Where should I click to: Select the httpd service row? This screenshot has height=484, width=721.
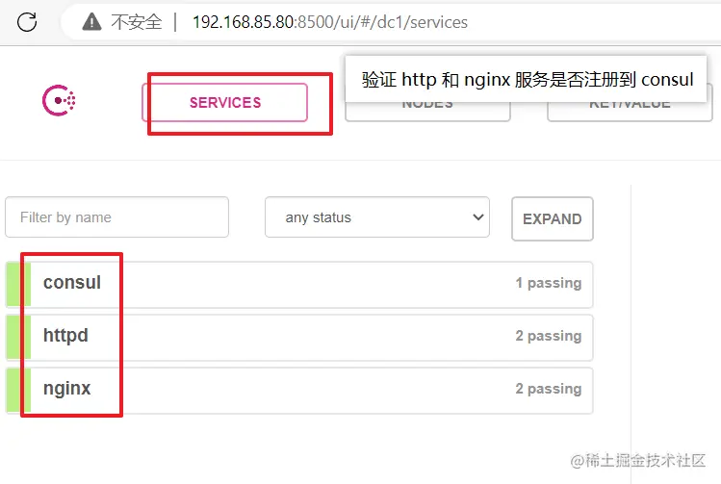point(299,338)
